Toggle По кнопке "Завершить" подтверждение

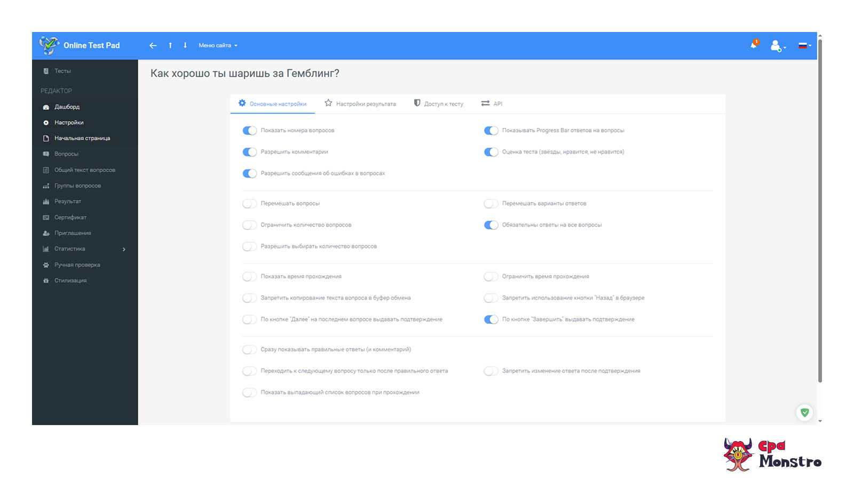point(491,319)
